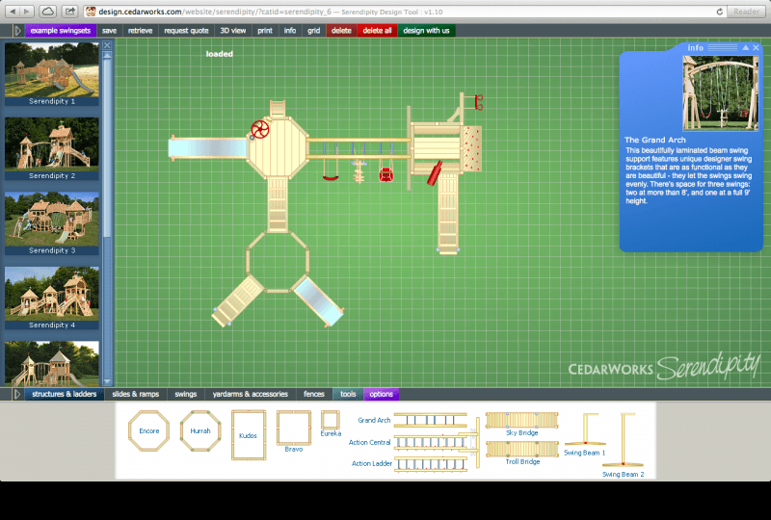Image resolution: width=771 pixels, height=520 pixels.
Task: Select the upper octagonal tower on canvas
Action: (x=278, y=147)
